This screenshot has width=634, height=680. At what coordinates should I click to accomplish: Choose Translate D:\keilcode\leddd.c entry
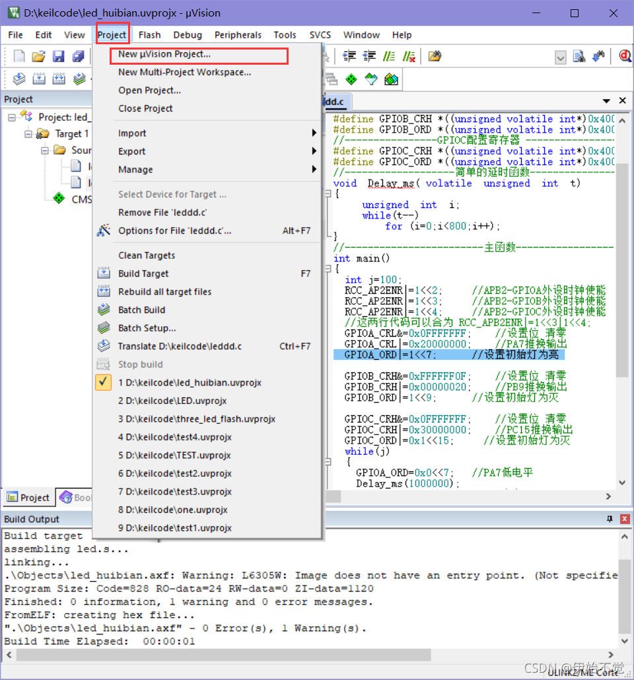207,347
